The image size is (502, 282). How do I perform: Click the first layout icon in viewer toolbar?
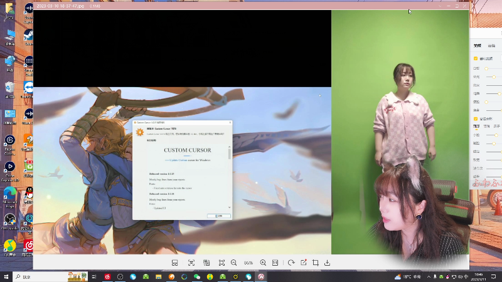(x=174, y=263)
